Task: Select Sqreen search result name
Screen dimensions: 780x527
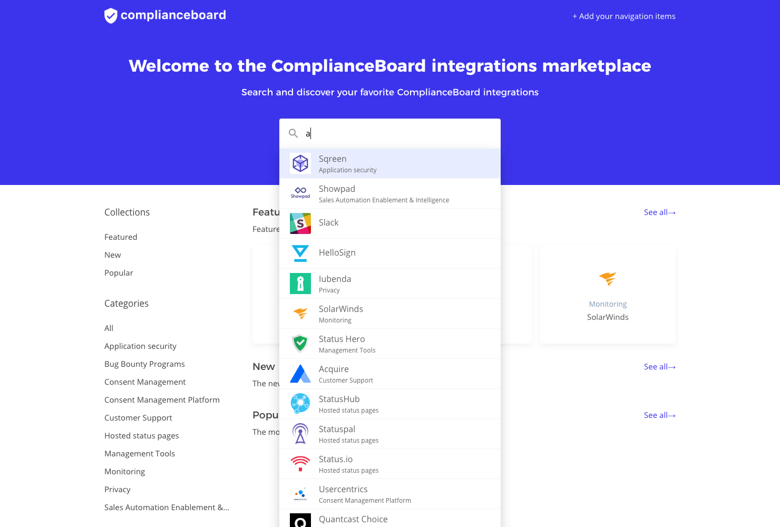Action: tap(333, 159)
